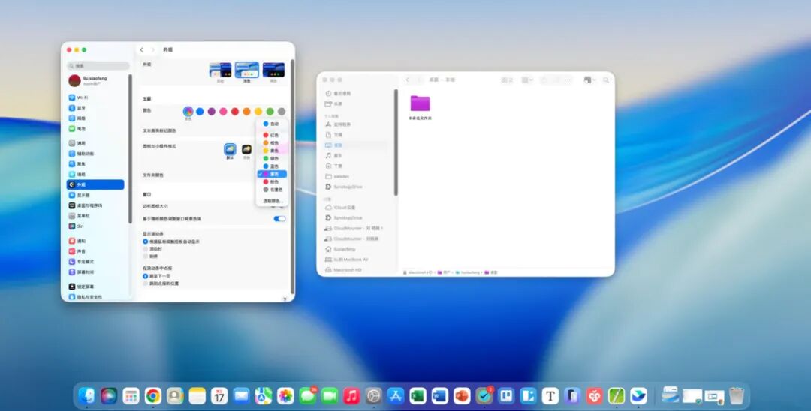Choose Green in folder color menu
This screenshot has height=411, width=811.
pos(272,158)
